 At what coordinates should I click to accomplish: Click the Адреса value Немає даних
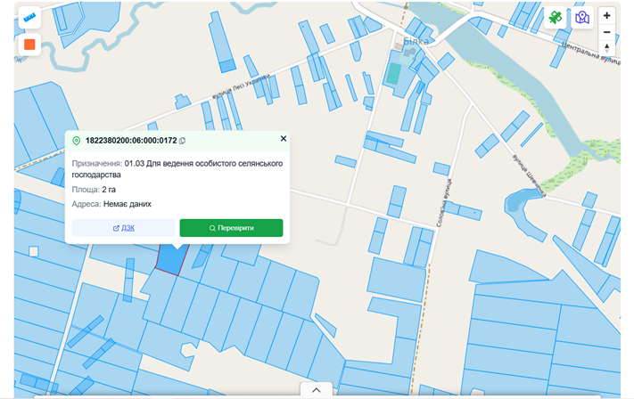point(127,204)
